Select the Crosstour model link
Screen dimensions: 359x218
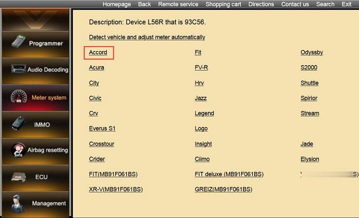102,144
